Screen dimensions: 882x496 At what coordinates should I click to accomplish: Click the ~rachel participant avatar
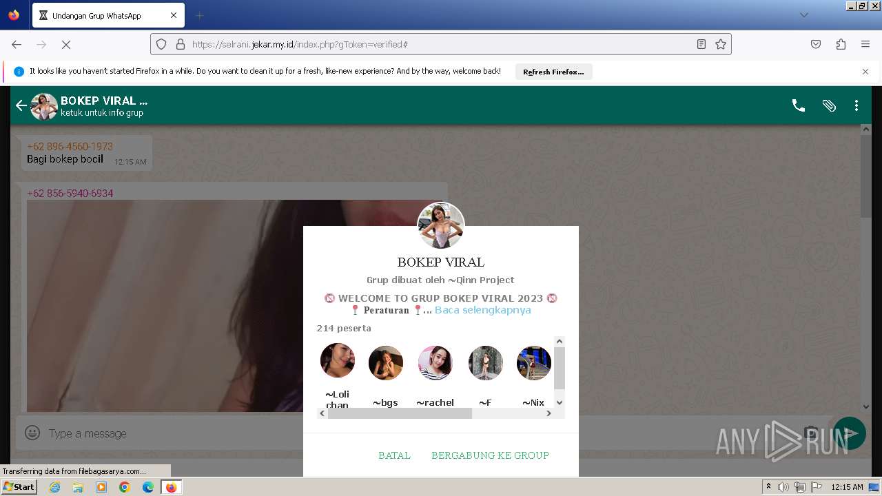435,363
